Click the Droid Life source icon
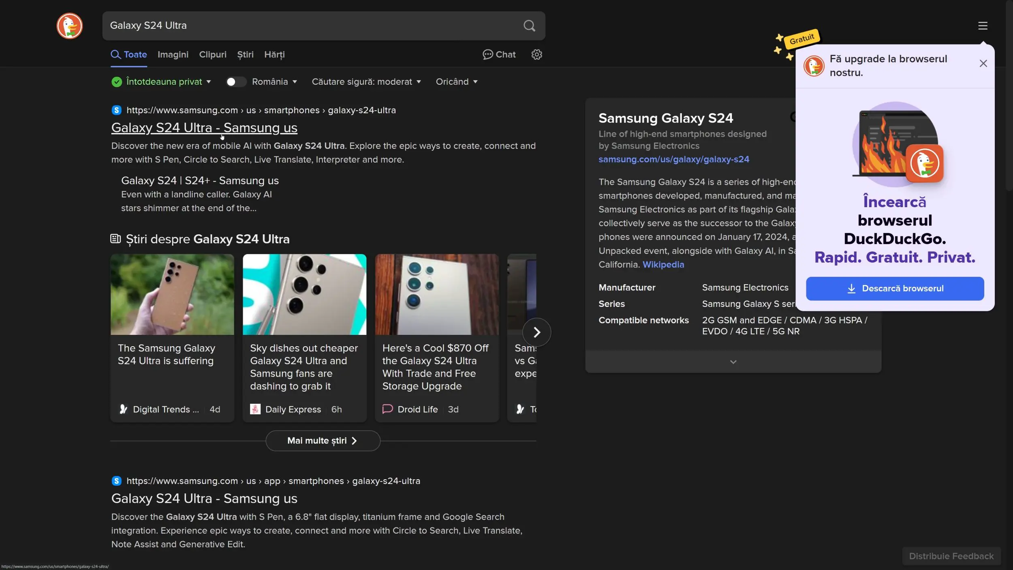The image size is (1013, 570). [388, 409]
